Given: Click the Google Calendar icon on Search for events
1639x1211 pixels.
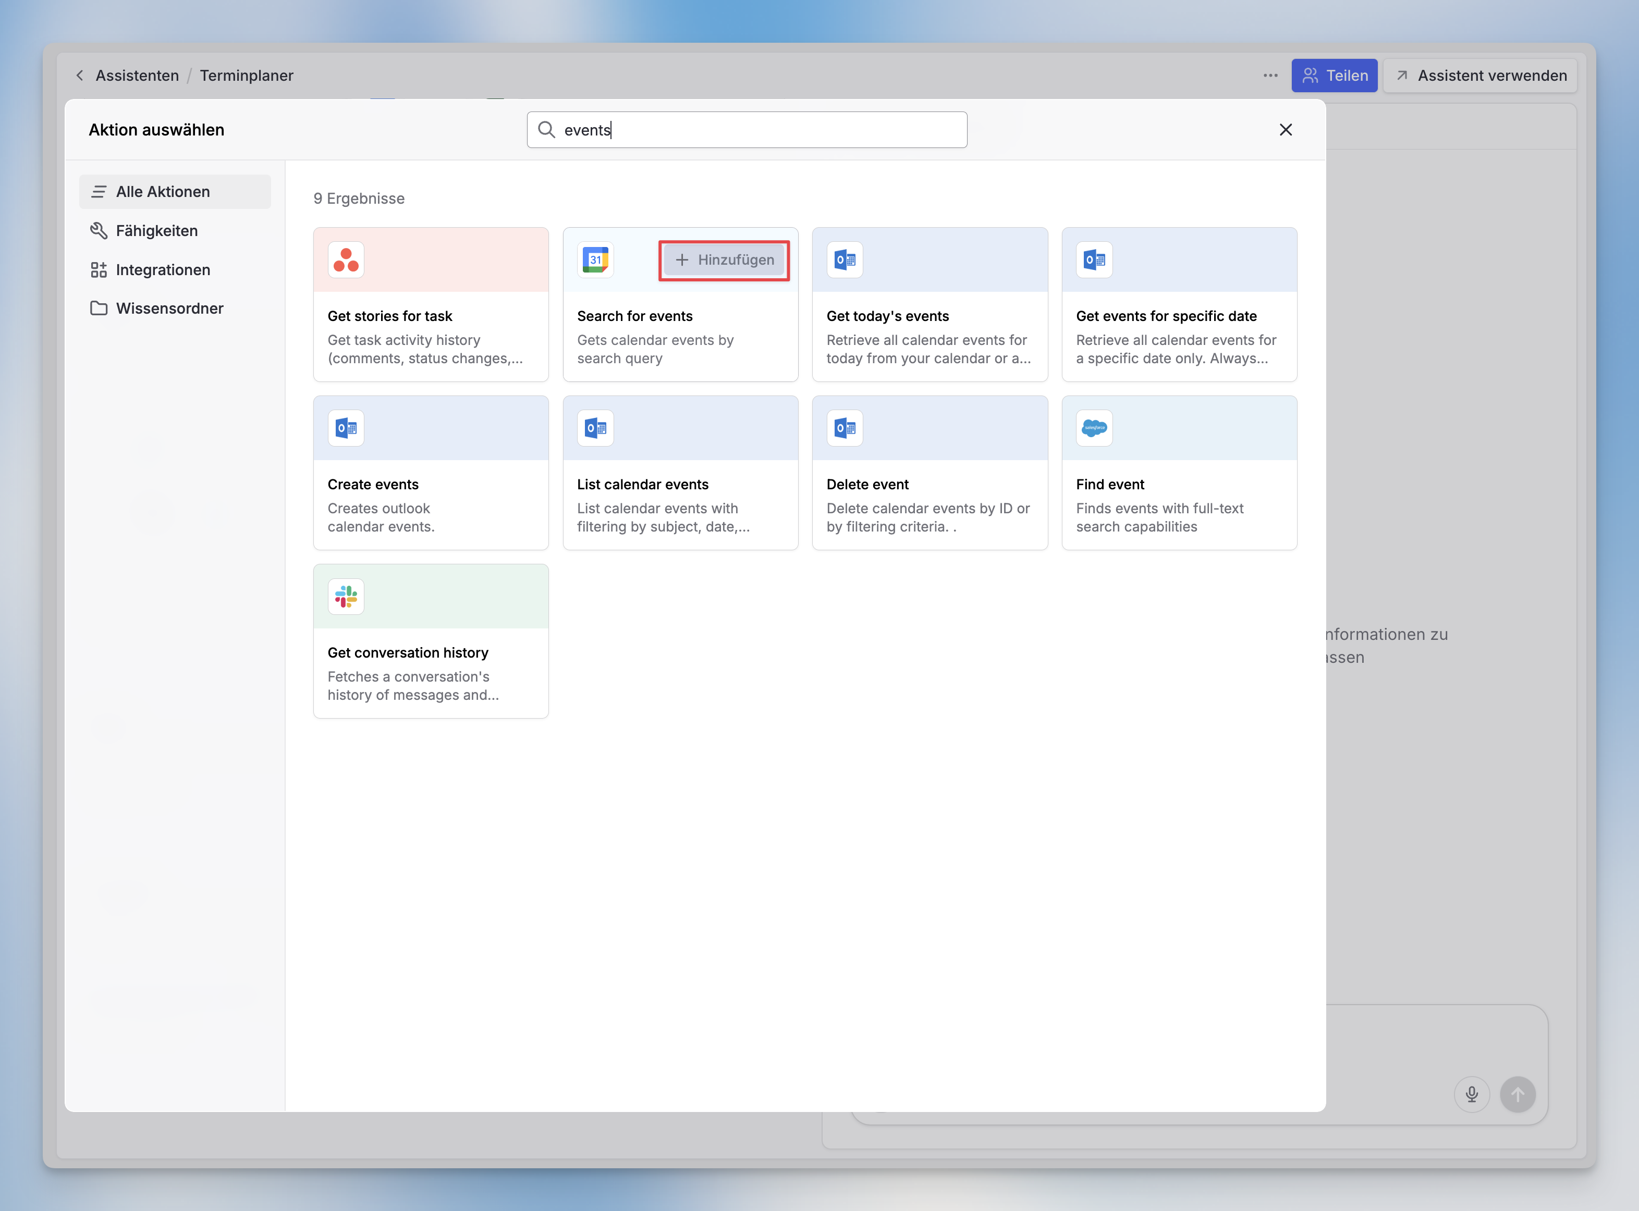Looking at the screenshot, I should (595, 260).
